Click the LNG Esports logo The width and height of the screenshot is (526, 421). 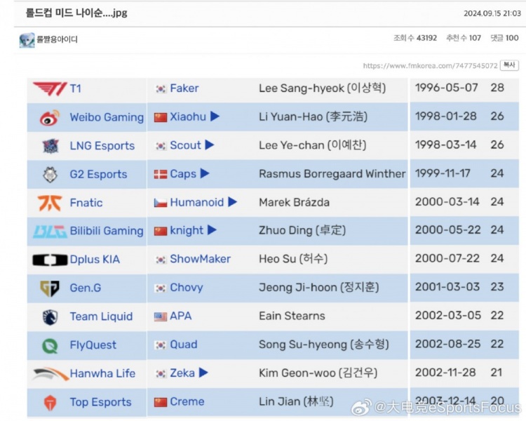50,146
